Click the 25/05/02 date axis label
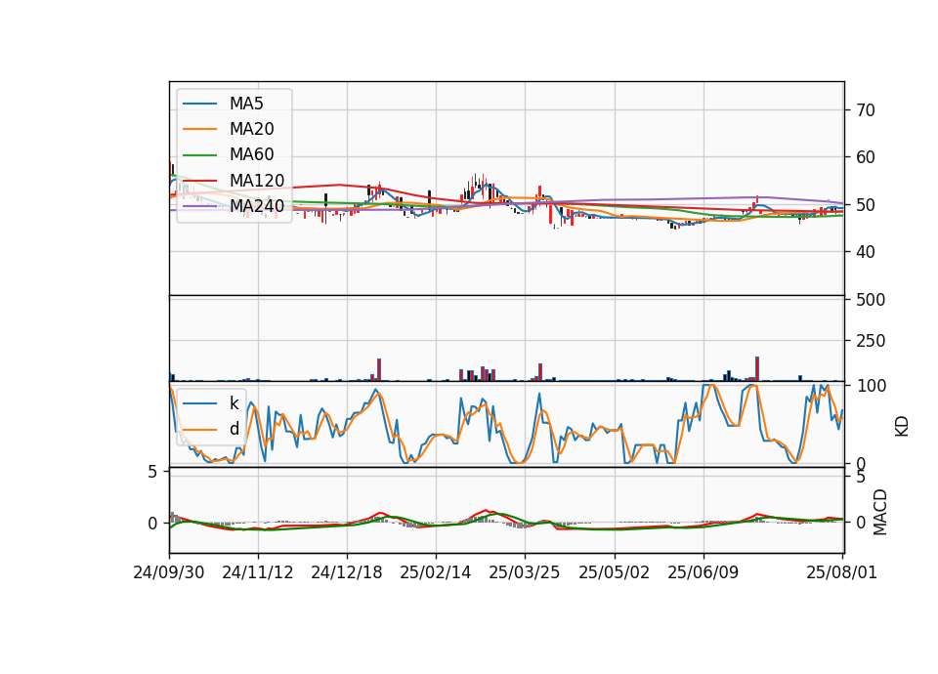 tap(614, 572)
